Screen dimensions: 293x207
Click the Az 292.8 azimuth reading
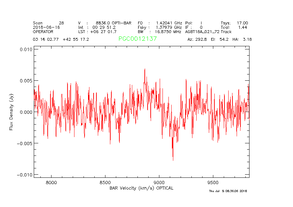(x=197, y=39)
